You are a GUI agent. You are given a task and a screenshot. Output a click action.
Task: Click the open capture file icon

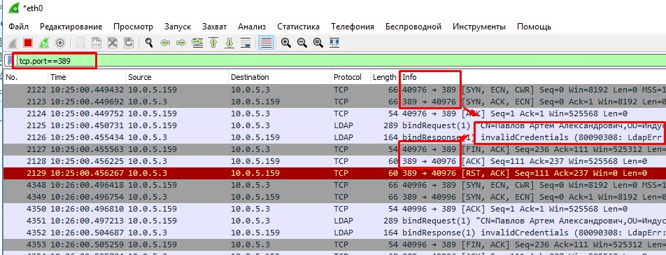pyautogui.click(x=80, y=43)
